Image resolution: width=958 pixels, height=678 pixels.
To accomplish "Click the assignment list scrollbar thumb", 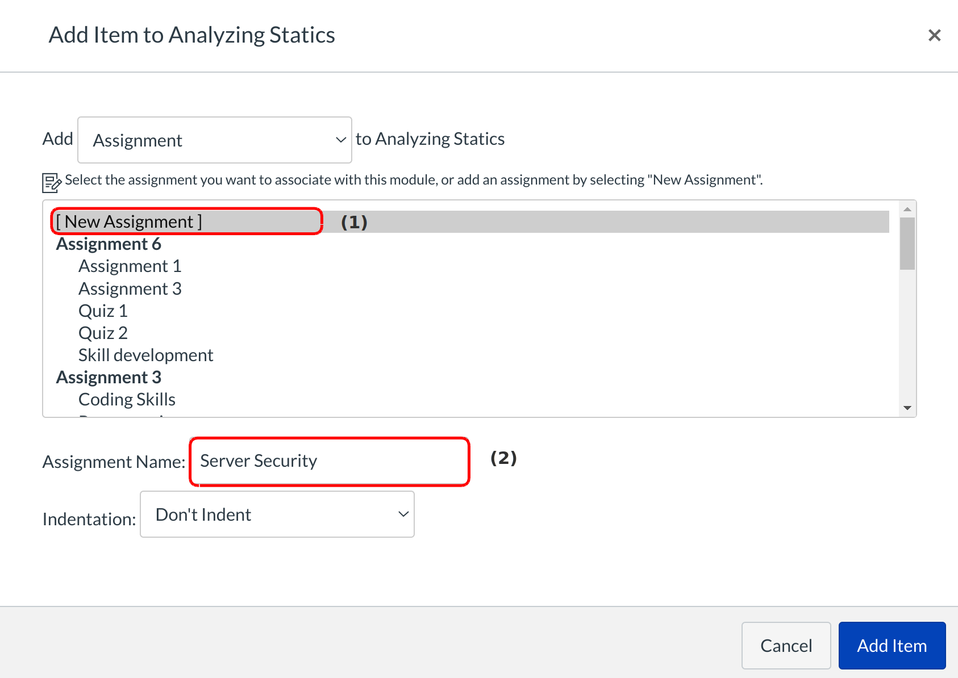I will click(x=907, y=243).
